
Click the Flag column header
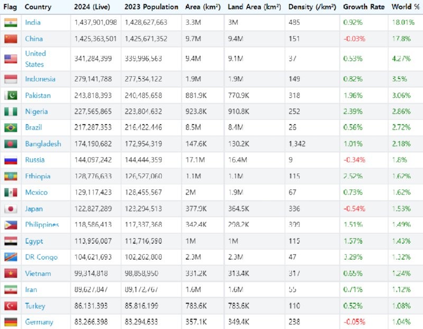click(x=10, y=7)
